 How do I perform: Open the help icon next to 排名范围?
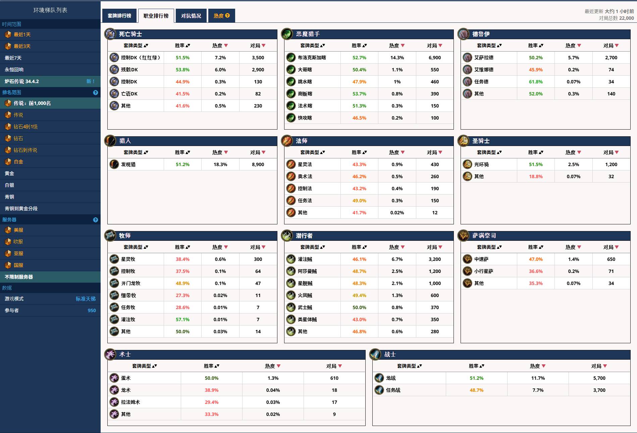pyautogui.click(x=96, y=93)
